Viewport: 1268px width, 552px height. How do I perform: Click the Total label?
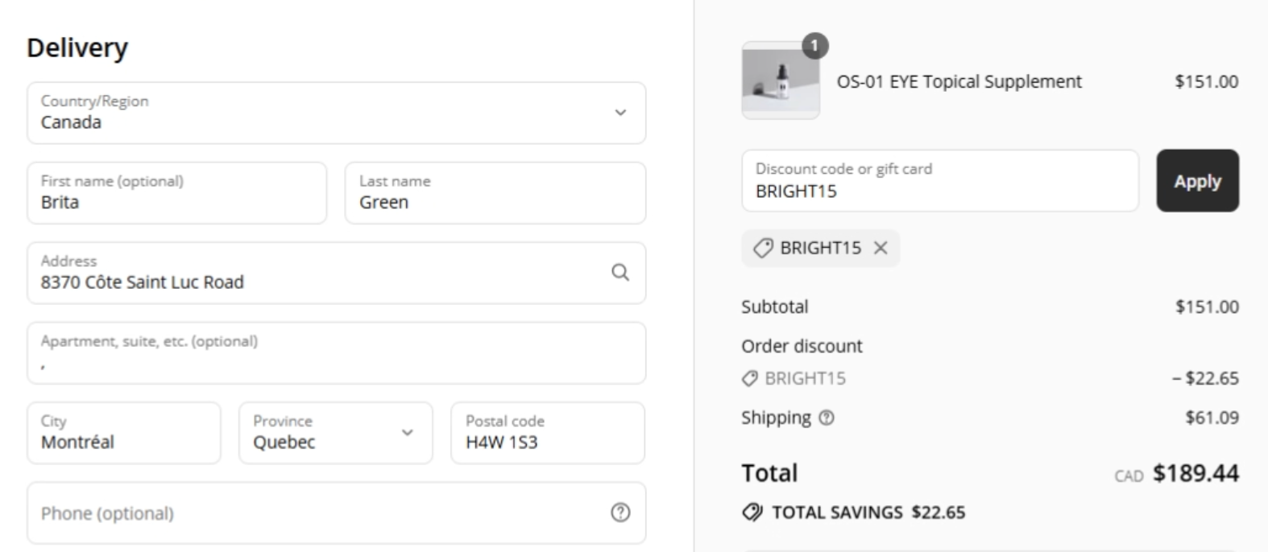[x=769, y=473]
